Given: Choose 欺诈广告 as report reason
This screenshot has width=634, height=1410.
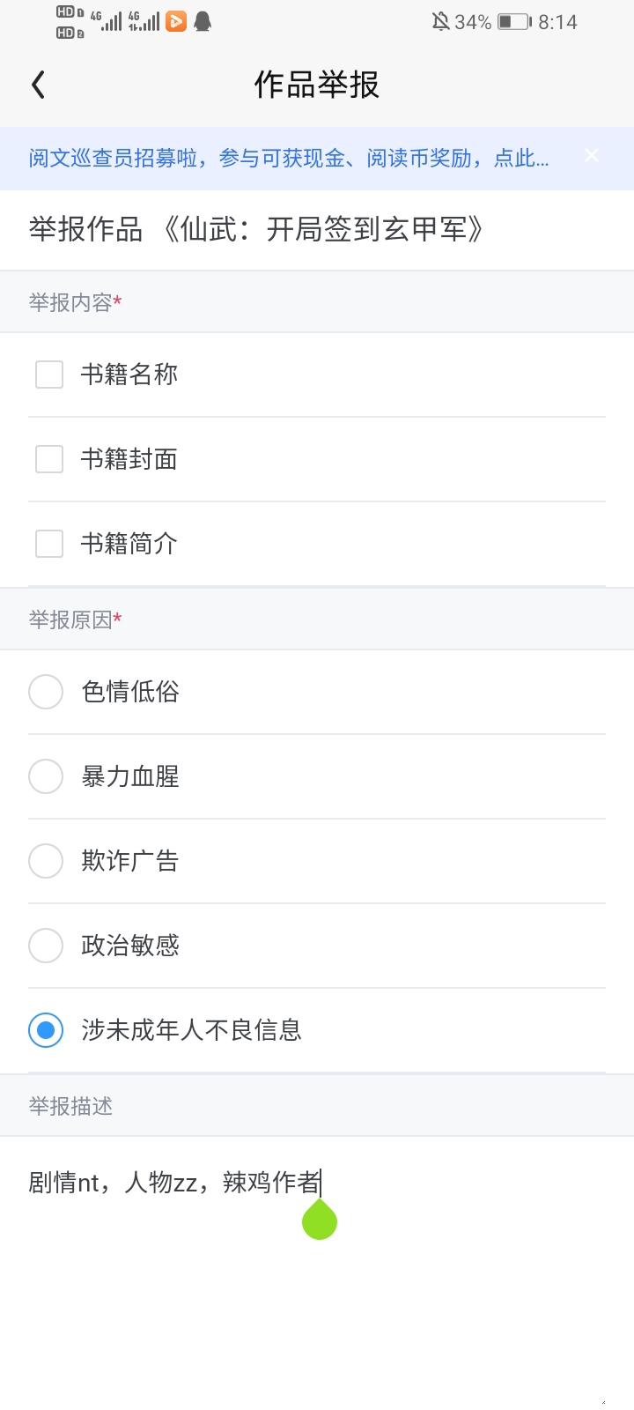Looking at the screenshot, I should click(x=46, y=861).
